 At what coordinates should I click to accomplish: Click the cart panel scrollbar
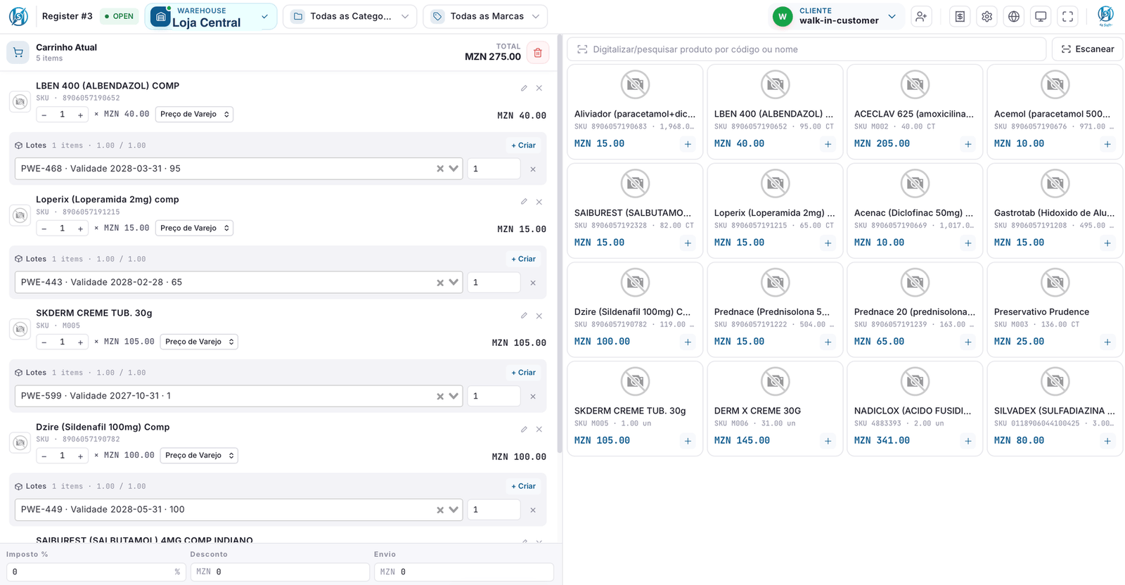[x=560, y=243]
